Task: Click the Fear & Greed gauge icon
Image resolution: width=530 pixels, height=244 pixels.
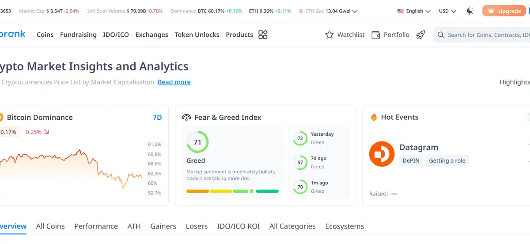Action: click(186, 117)
